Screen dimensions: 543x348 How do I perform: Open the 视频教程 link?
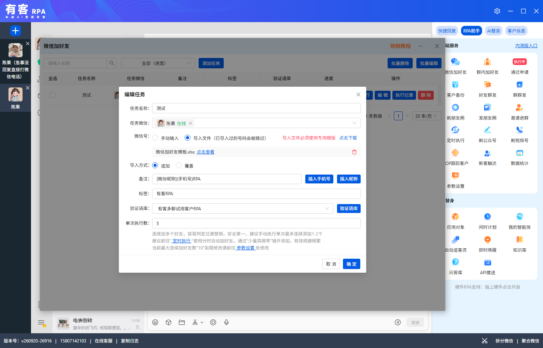[x=401, y=46]
